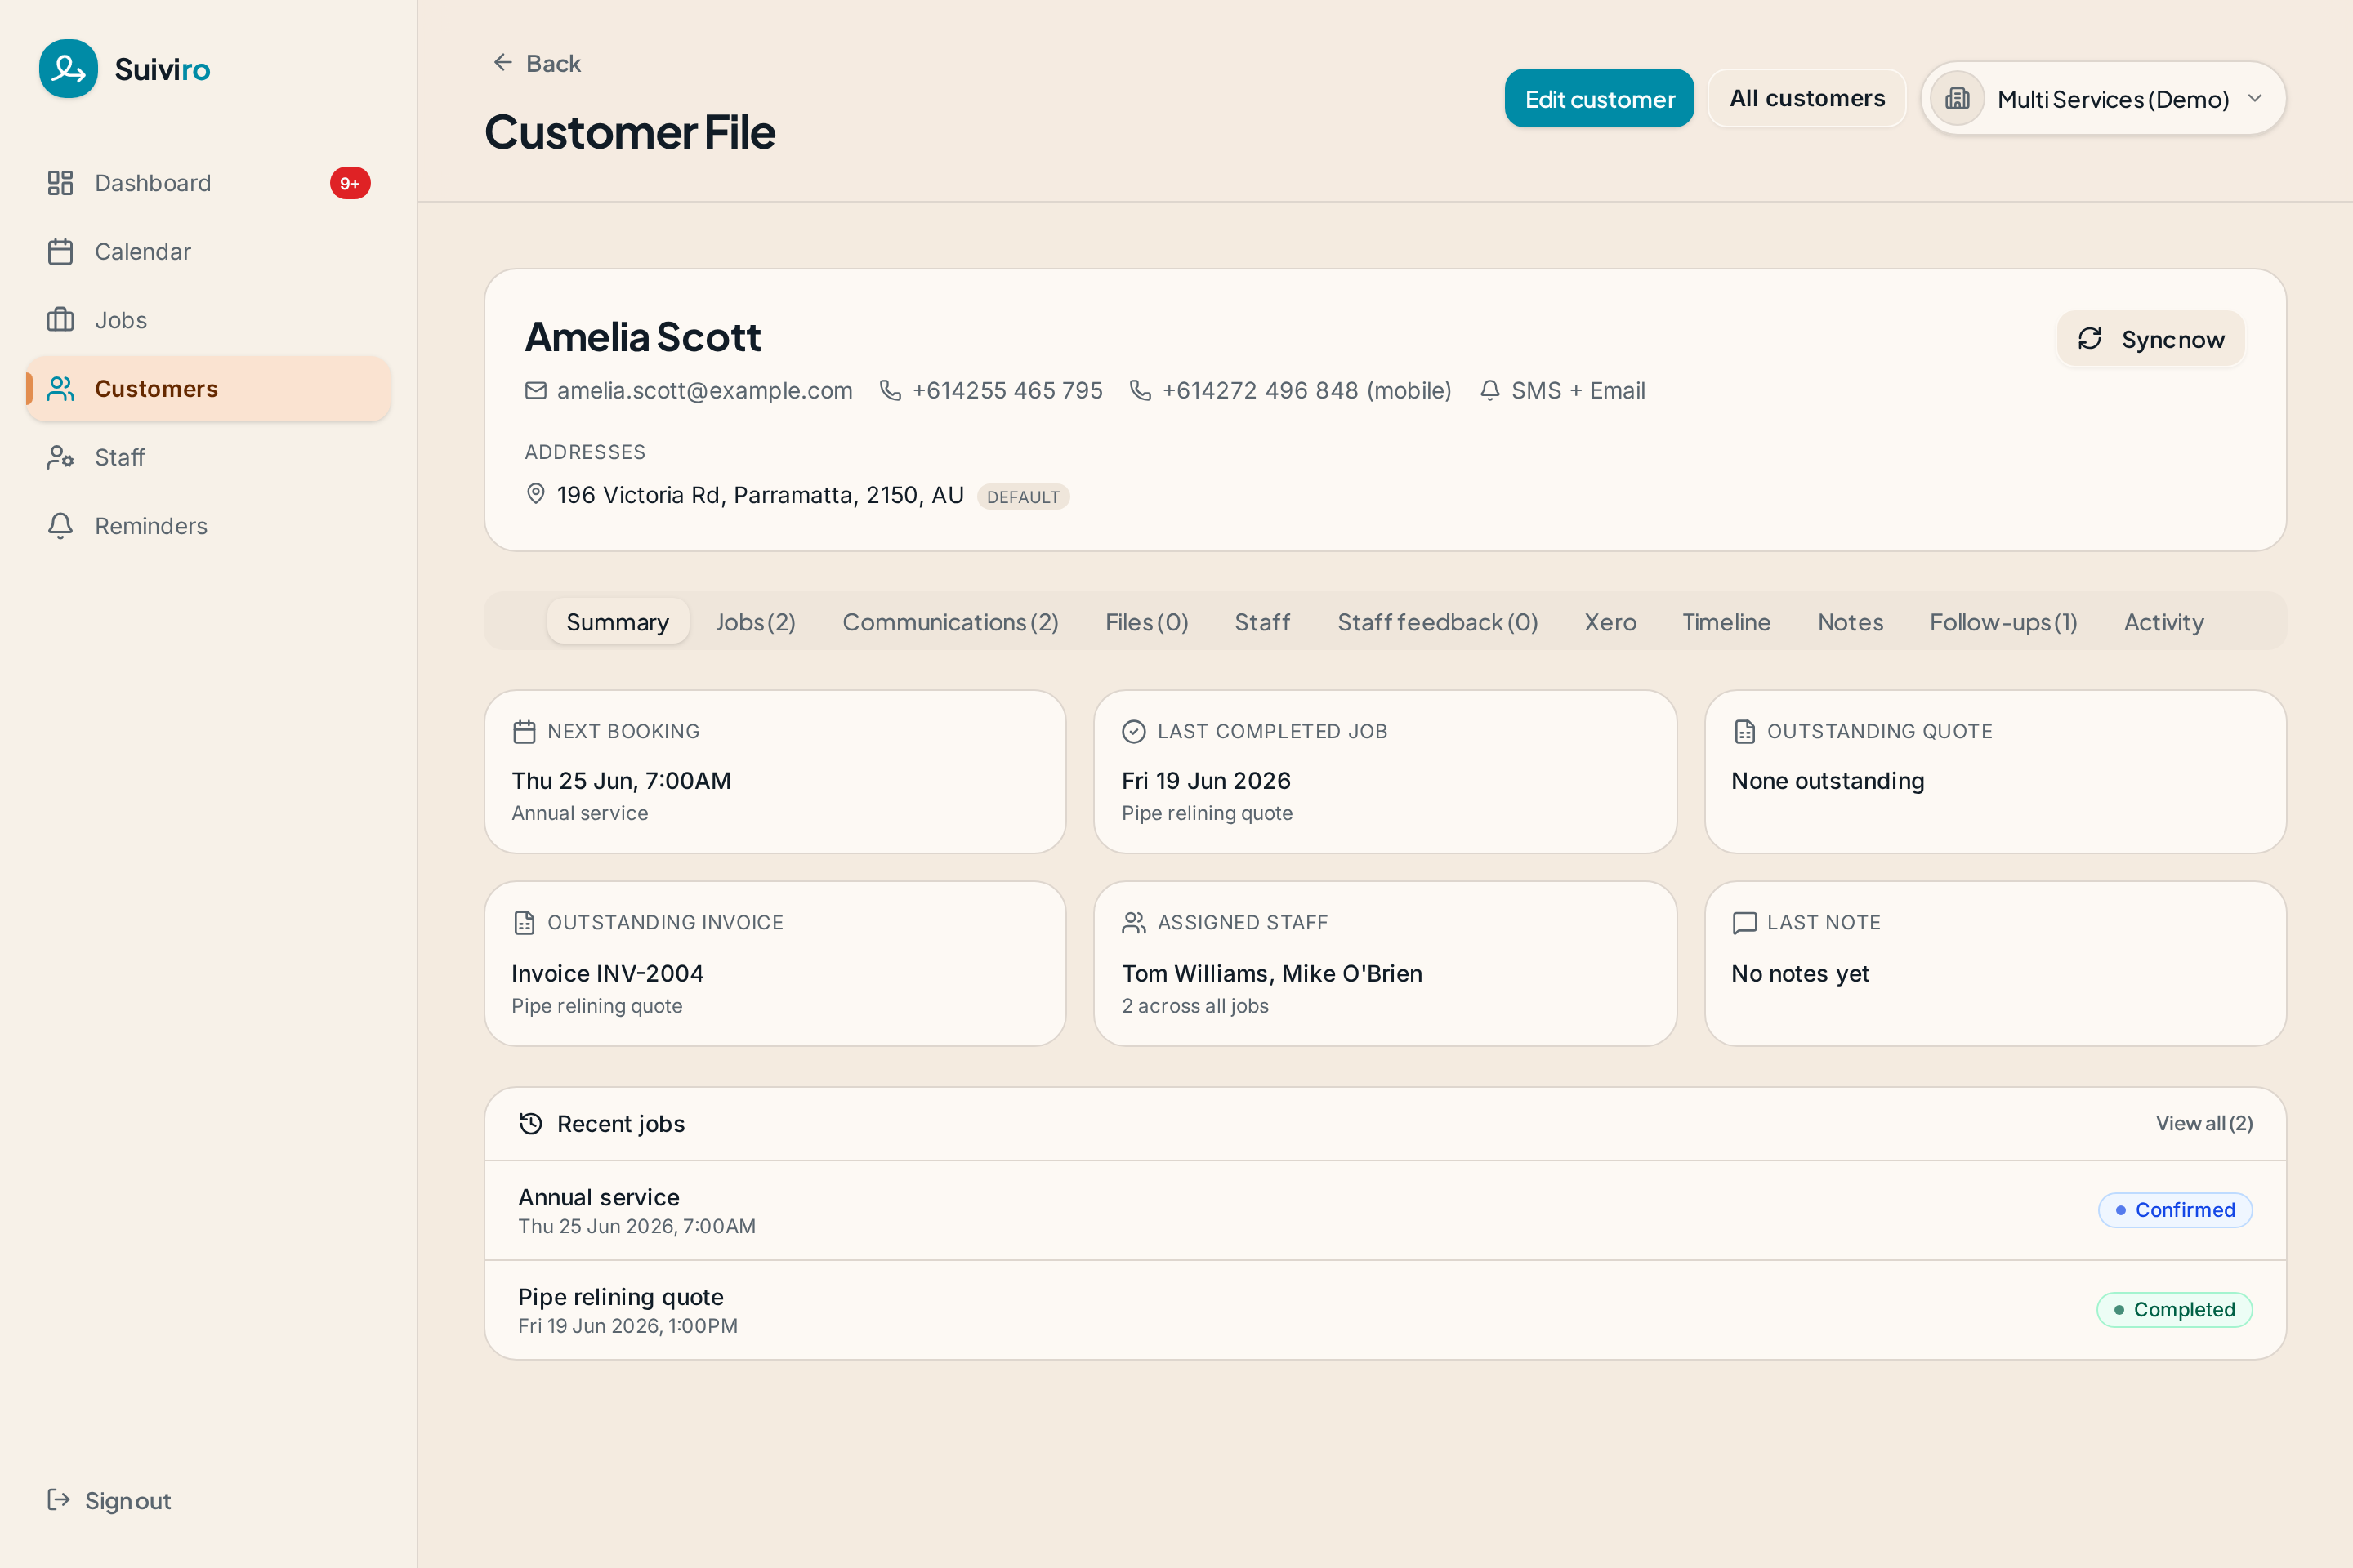Click the document icon on Outstanding Invoice
This screenshot has height=1568, width=2353.
pyautogui.click(x=525, y=923)
